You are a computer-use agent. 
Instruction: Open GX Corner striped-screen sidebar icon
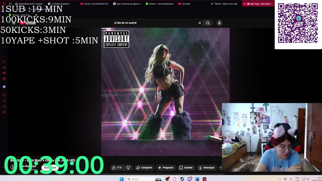point(4,73)
